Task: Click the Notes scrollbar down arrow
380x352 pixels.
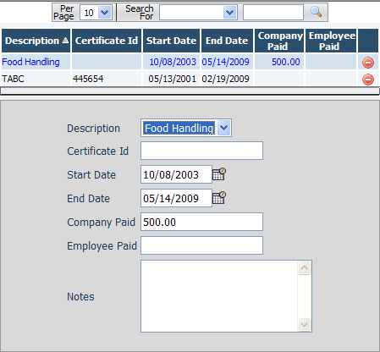Action: point(304,324)
